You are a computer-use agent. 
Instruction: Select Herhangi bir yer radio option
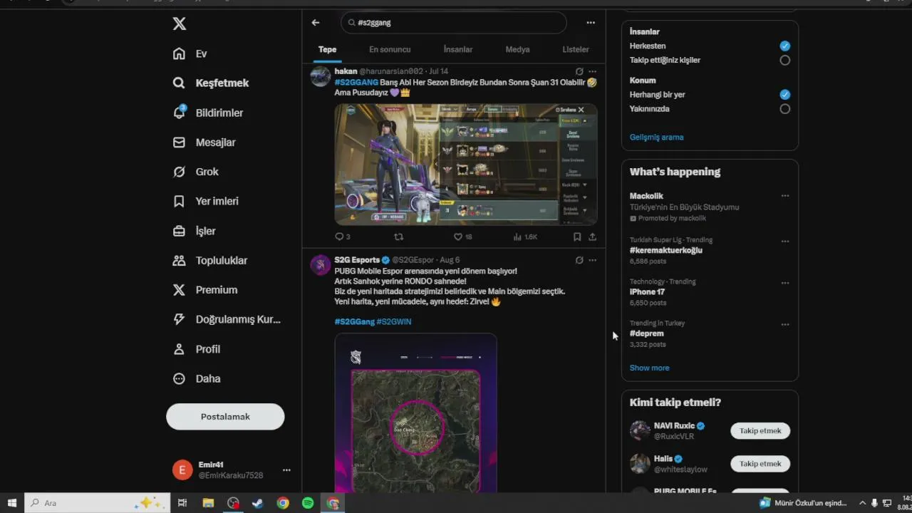(x=784, y=95)
